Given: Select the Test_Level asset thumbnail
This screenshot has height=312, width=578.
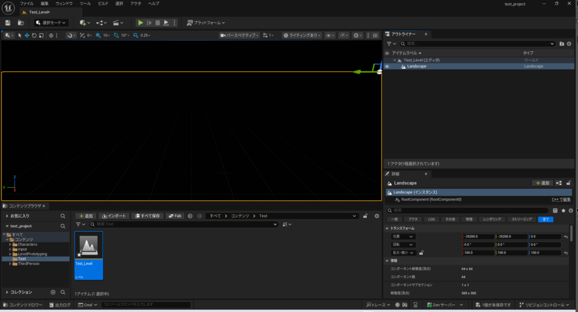Looking at the screenshot, I should [89, 255].
